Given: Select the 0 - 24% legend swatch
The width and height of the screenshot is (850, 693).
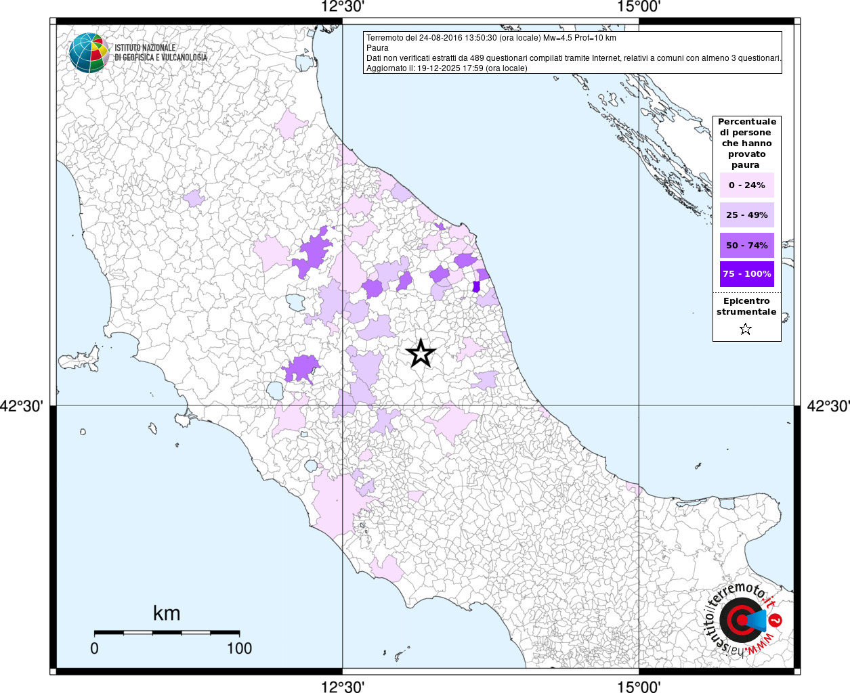Looking at the screenshot, I should coord(747,185).
